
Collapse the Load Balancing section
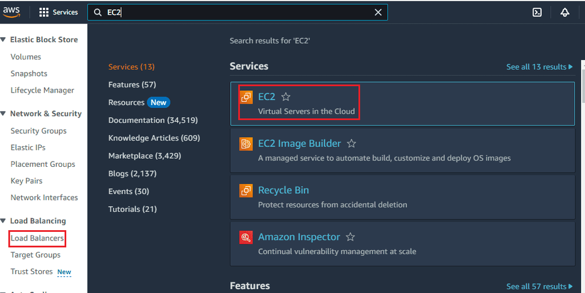coord(3,221)
